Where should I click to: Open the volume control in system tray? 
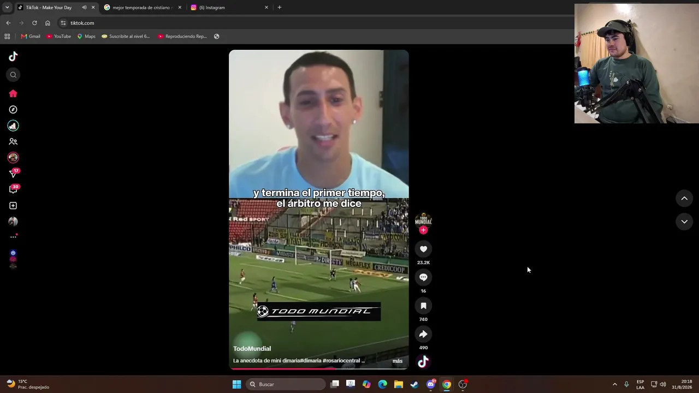pyautogui.click(x=663, y=384)
